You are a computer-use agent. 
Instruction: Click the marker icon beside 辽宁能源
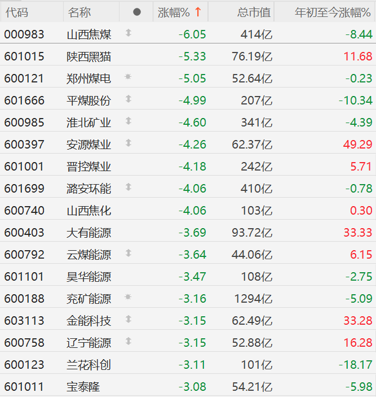pyautogui.click(x=129, y=341)
